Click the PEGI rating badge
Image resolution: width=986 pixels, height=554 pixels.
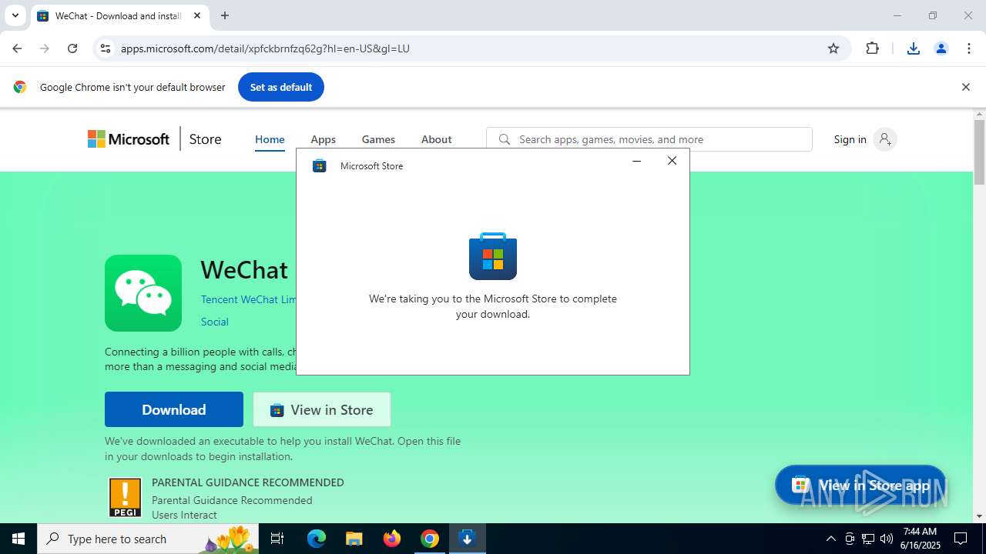[126, 498]
